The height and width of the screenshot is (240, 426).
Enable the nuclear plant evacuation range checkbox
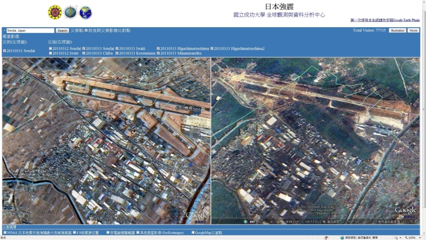click(108, 233)
